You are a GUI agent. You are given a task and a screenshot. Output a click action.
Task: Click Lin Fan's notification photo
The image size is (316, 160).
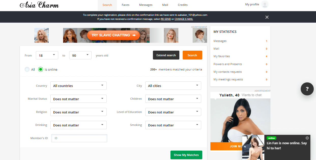(x=253, y=148)
